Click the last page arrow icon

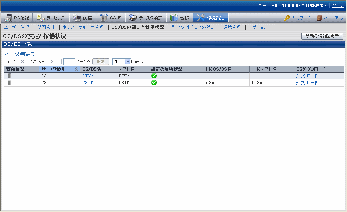pyautogui.click(x=57, y=62)
